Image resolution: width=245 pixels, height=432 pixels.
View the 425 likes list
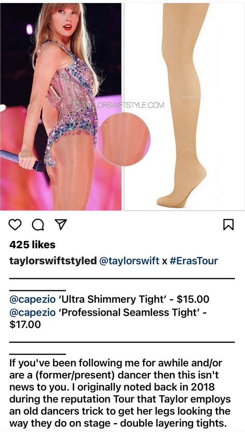(33, 245)
